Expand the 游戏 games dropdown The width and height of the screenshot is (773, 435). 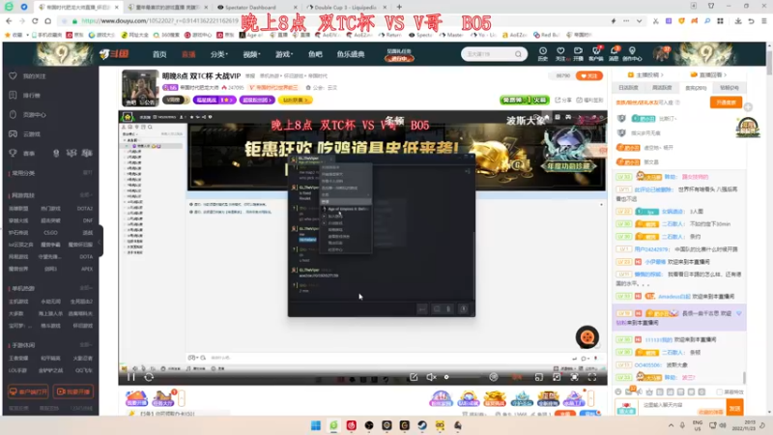(x=284, y=54)
